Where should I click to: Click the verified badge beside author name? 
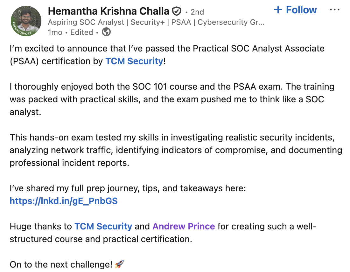[x=176, y=12]
